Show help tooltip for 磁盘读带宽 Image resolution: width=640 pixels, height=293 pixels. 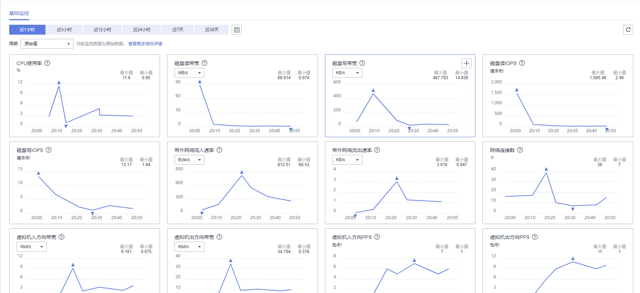[x=205, y=63]
